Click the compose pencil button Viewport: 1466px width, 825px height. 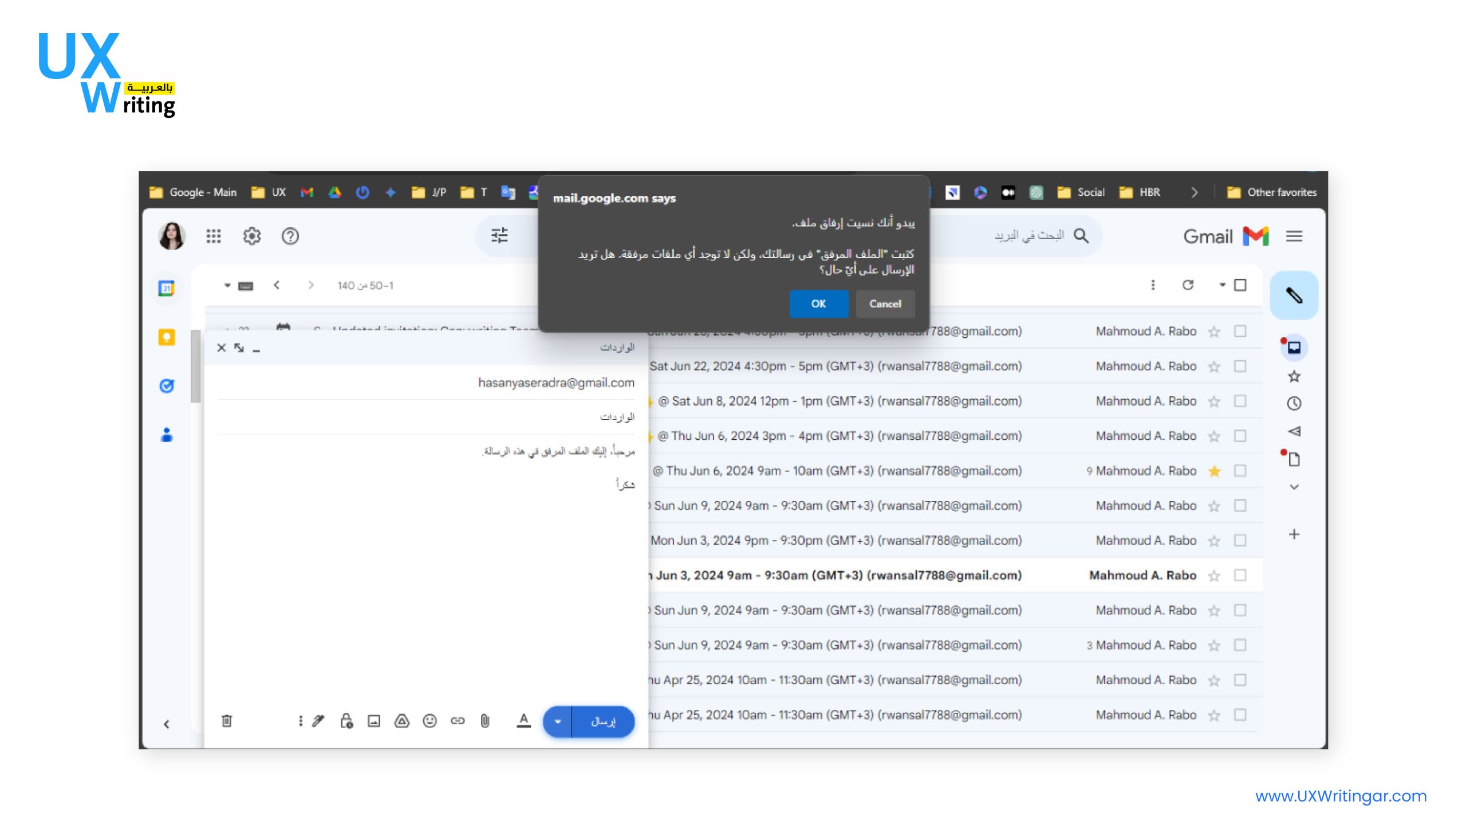pyautogui.click(x=1294, y=295)
